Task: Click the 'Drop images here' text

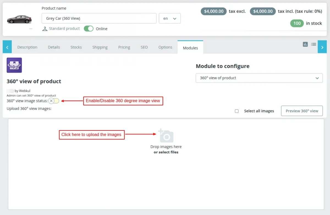Action: 166,147
